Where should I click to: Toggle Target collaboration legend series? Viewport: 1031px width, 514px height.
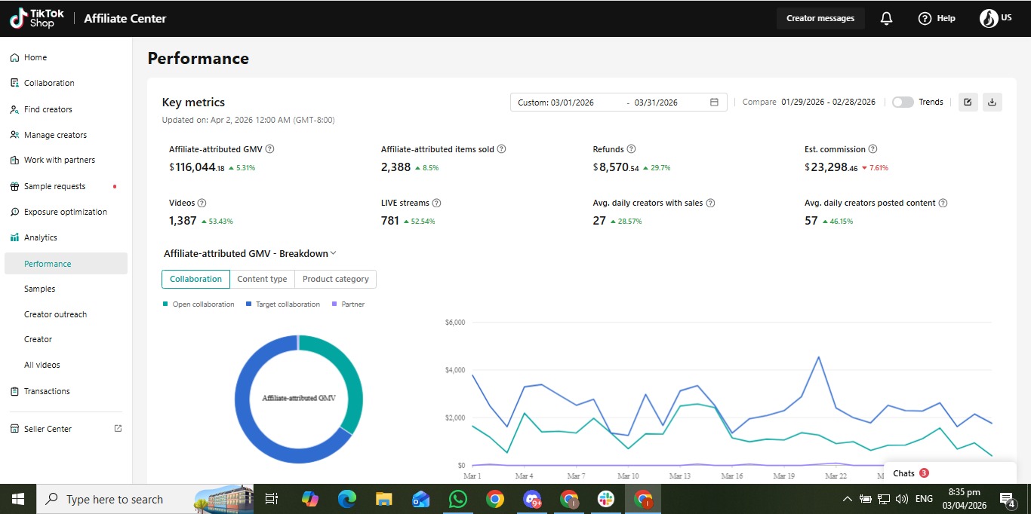point(282,304)
